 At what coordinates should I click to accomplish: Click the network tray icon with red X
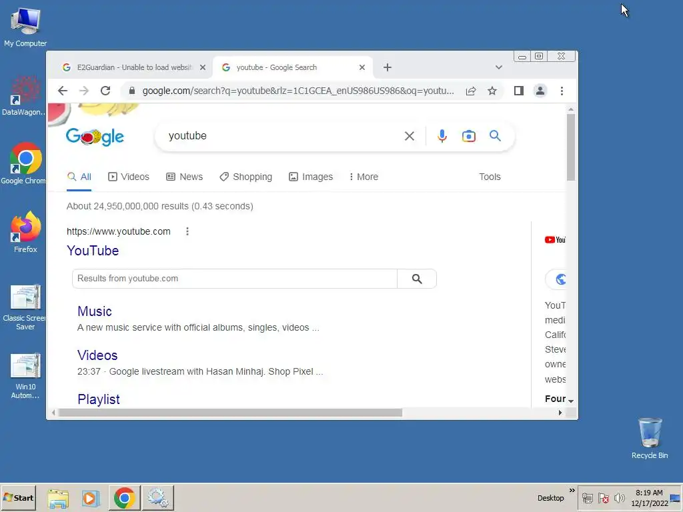click(x=603, y=498)
